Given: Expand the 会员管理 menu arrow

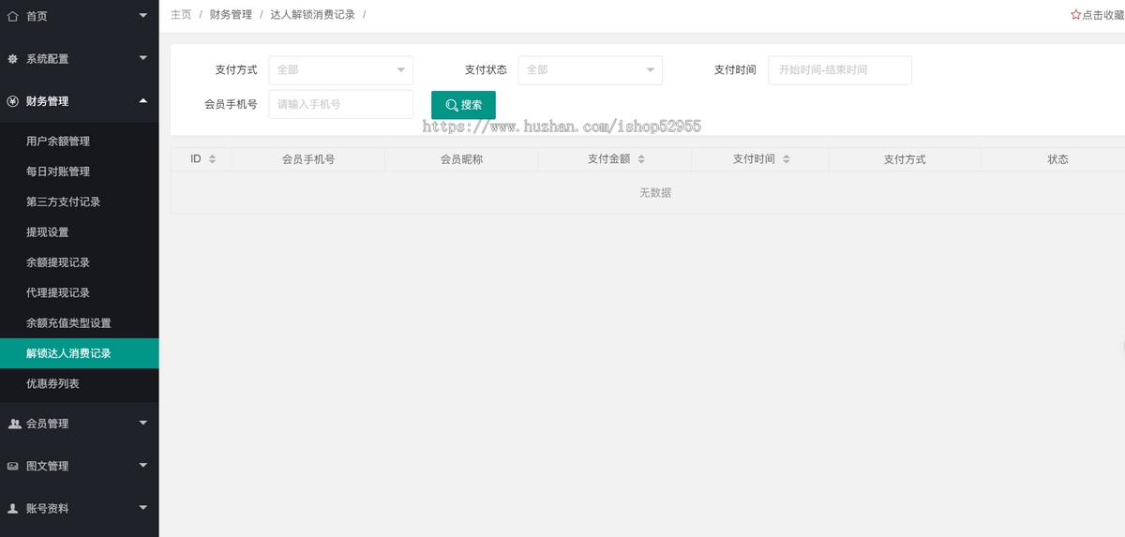Looking at the screenshot, I should tap(142, 424).
